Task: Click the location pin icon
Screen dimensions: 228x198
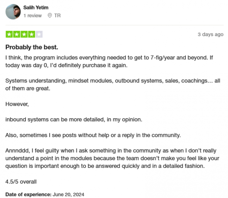Action: point(50,15)
